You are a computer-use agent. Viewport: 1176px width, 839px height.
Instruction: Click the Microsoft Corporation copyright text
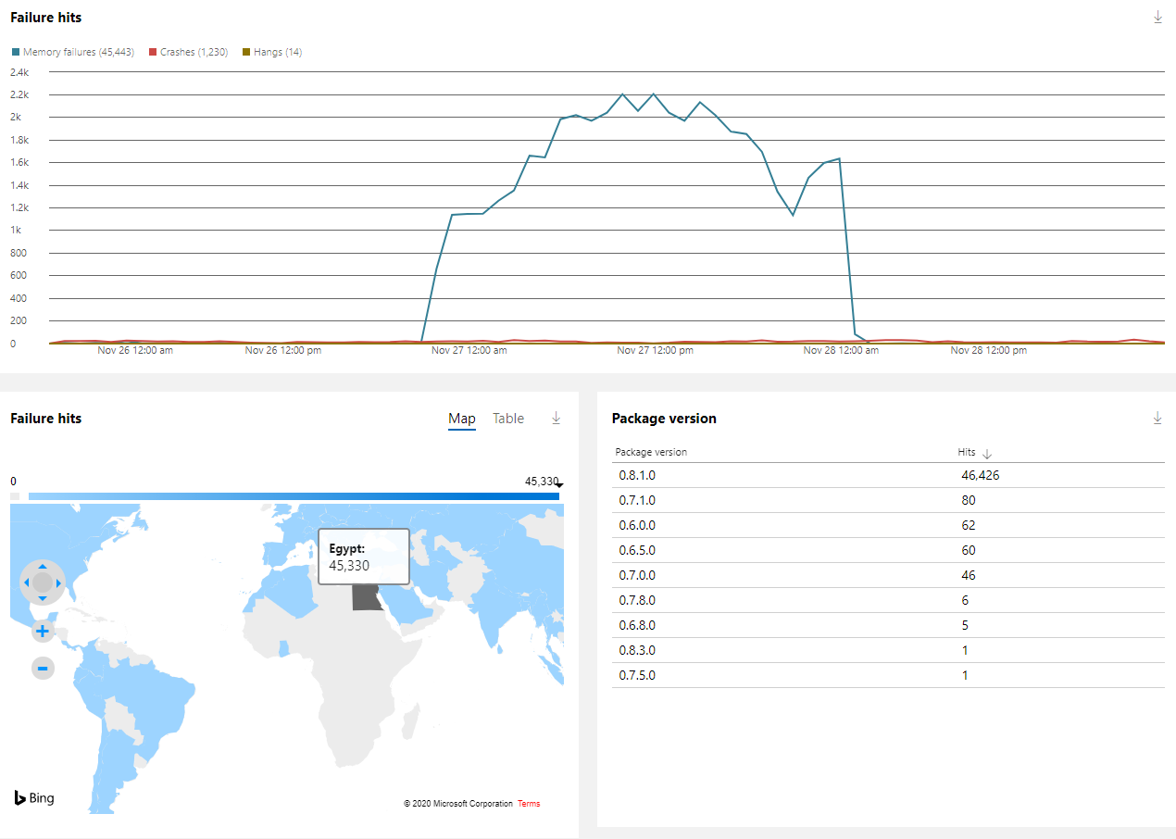pyautogui.click(x=457, y=804)
